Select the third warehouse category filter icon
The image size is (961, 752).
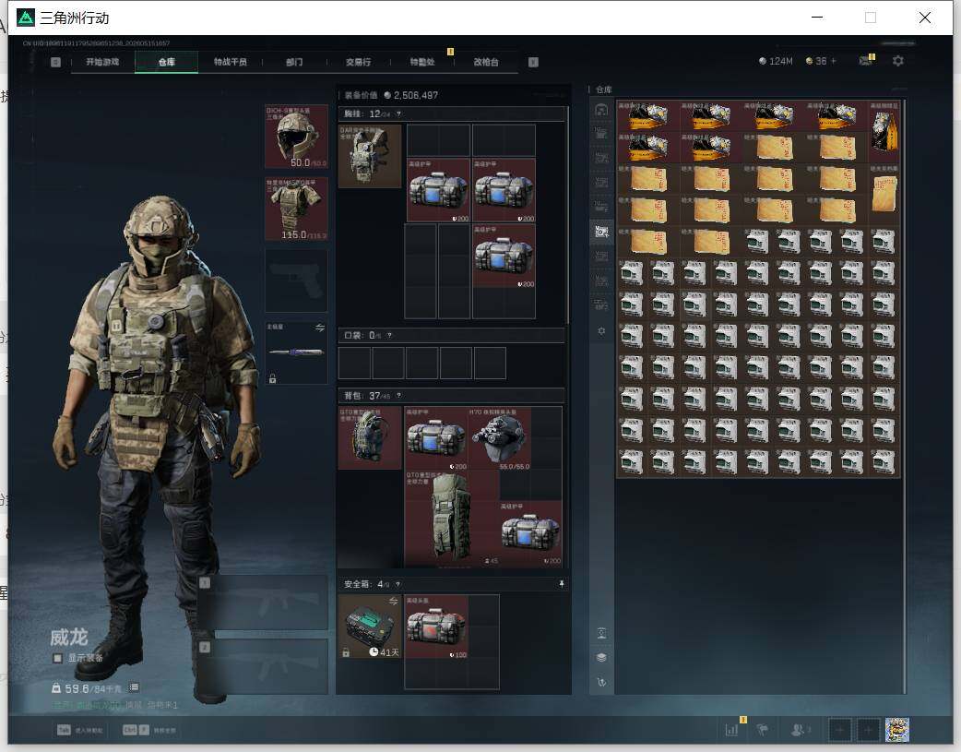601,159
